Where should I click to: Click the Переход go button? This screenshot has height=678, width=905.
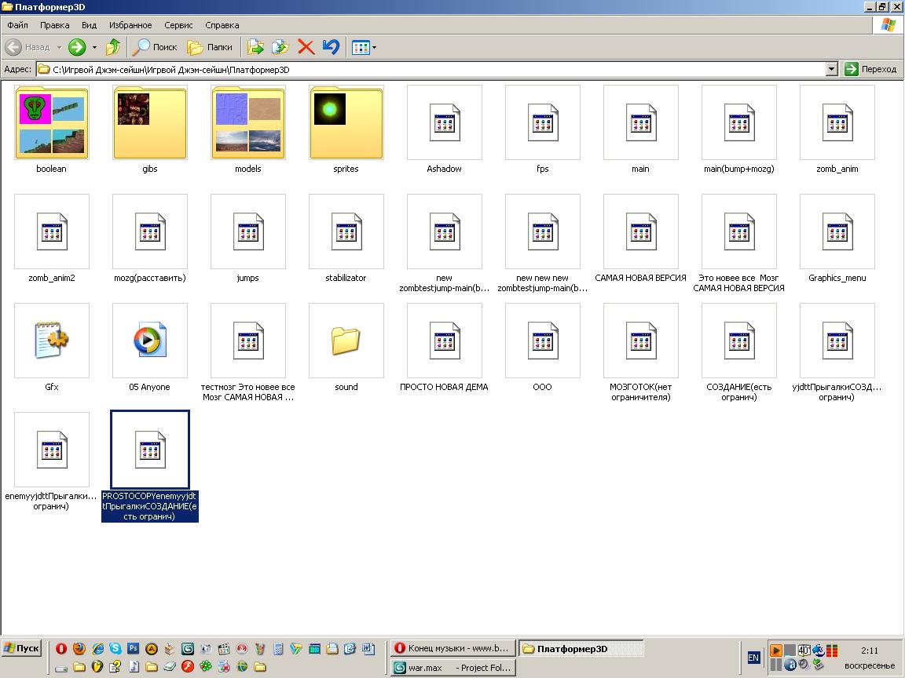[x=870, y=69]
